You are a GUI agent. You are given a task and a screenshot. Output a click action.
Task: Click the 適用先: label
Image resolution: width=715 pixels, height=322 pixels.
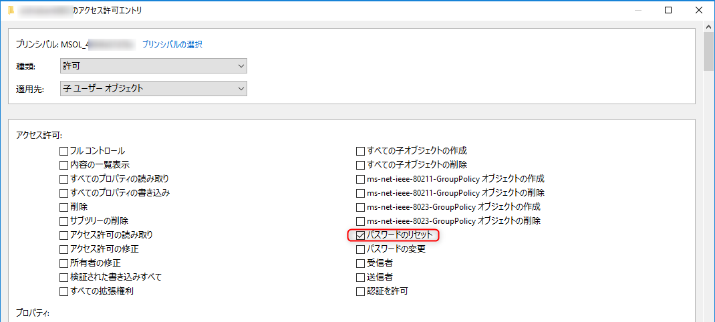(x=29, y=89)
